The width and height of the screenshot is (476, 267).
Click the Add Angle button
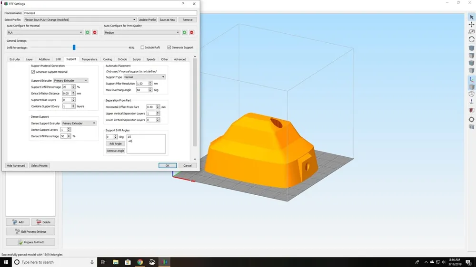[115, 143]
